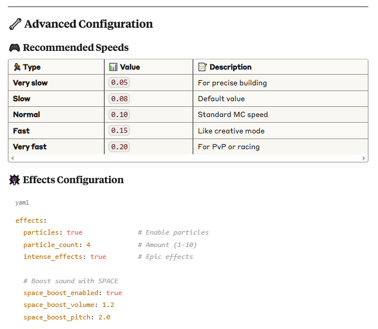Viewport: 378px width, 329px height.
Task: Click the Effects Configuration heading text
Action: click(73, 180)
